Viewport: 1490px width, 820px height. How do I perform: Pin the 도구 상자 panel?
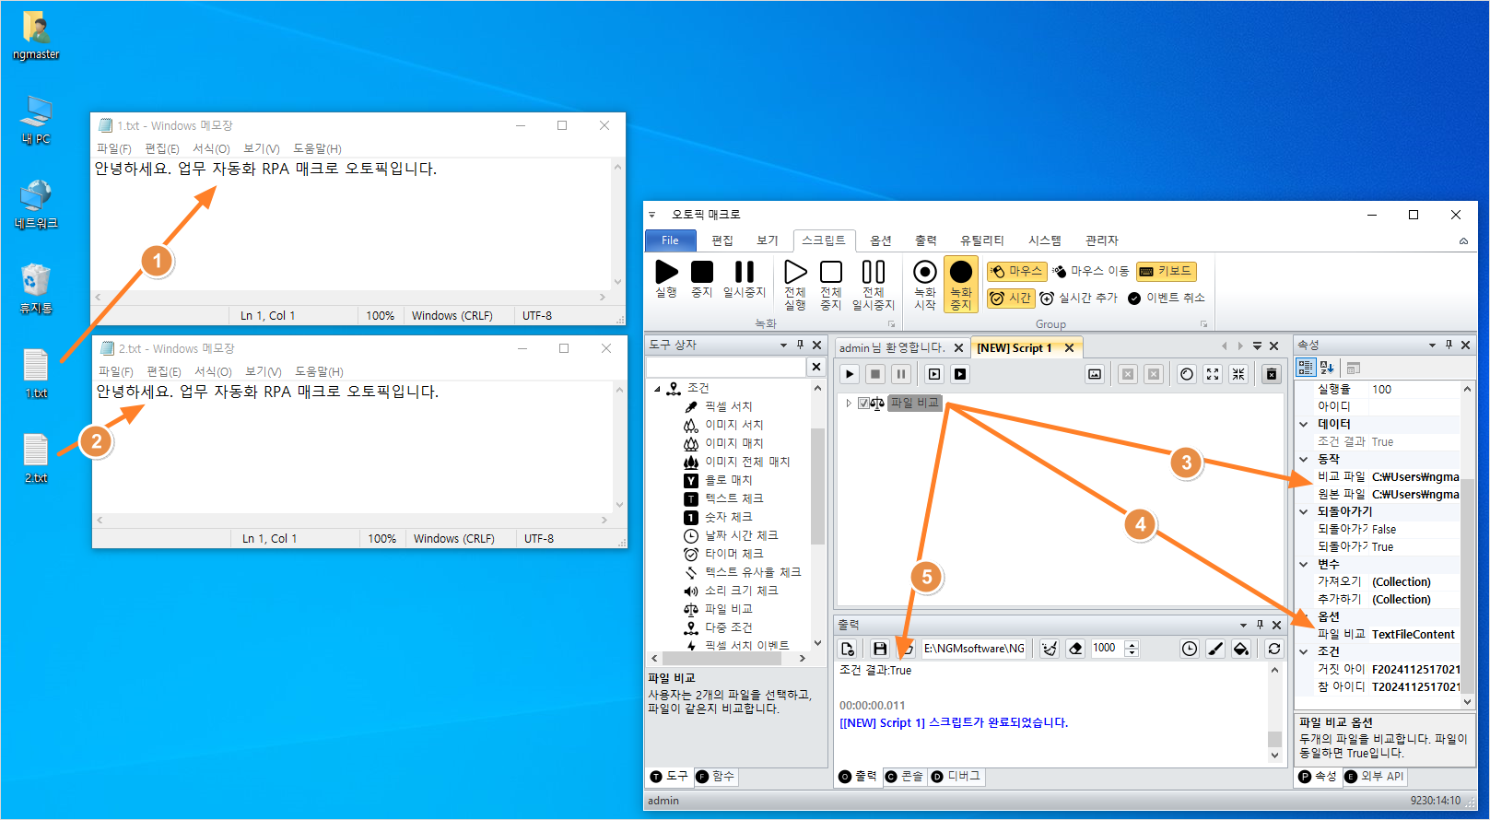coord(800,345)
